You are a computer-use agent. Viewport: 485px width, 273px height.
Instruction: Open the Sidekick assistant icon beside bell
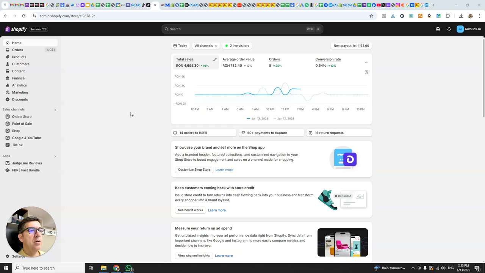click(438, 29)
